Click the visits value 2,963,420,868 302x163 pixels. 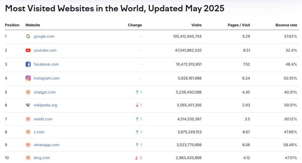(189, 158)
